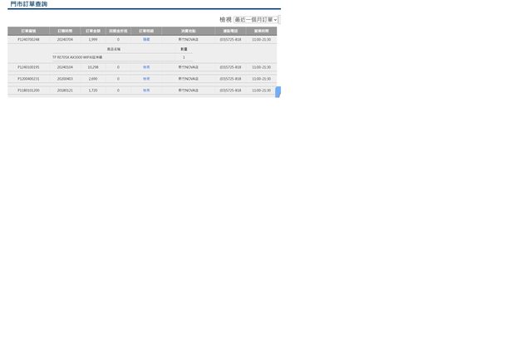Screen dimensions: 532x348
Task: Click the 訂單編號 column header
Action: pos(28,31)
